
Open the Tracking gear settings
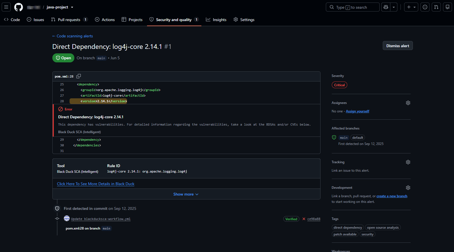point(408,162)
